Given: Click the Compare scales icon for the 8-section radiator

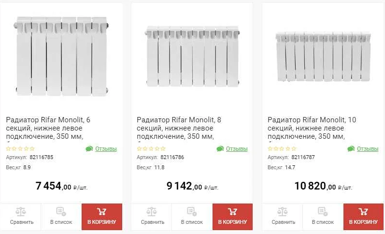Looking at the screenshot, I should [151, 212].
